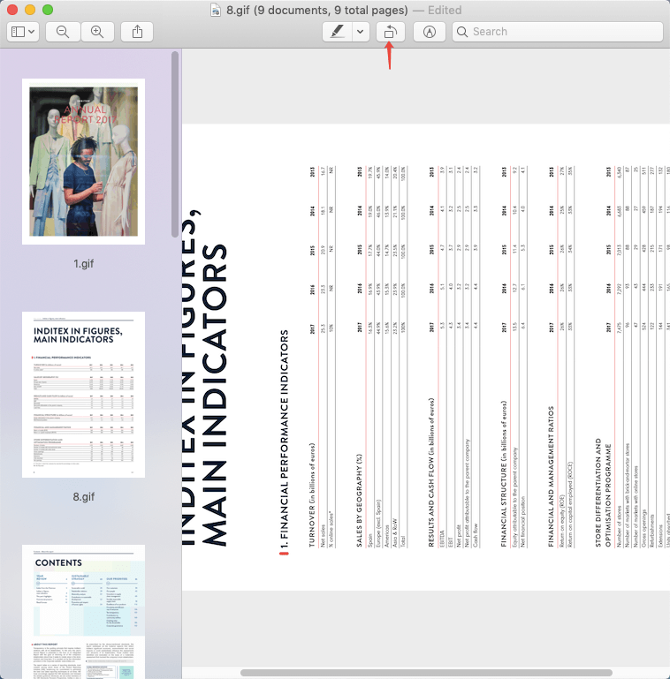
Task: Open the Share menu icon
Action: pyautogui.click(x=137, y=32)
